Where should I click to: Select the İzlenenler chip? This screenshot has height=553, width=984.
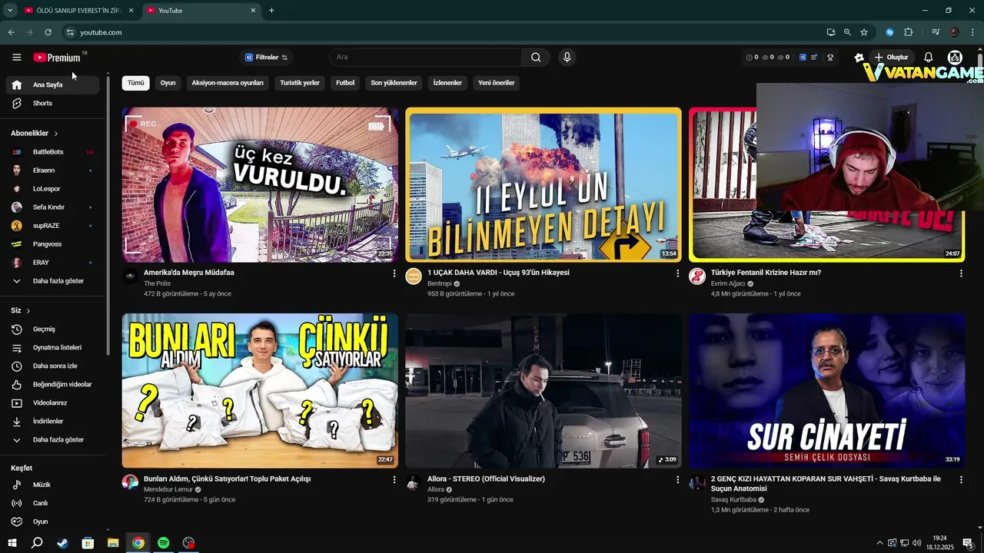point(447,83)
